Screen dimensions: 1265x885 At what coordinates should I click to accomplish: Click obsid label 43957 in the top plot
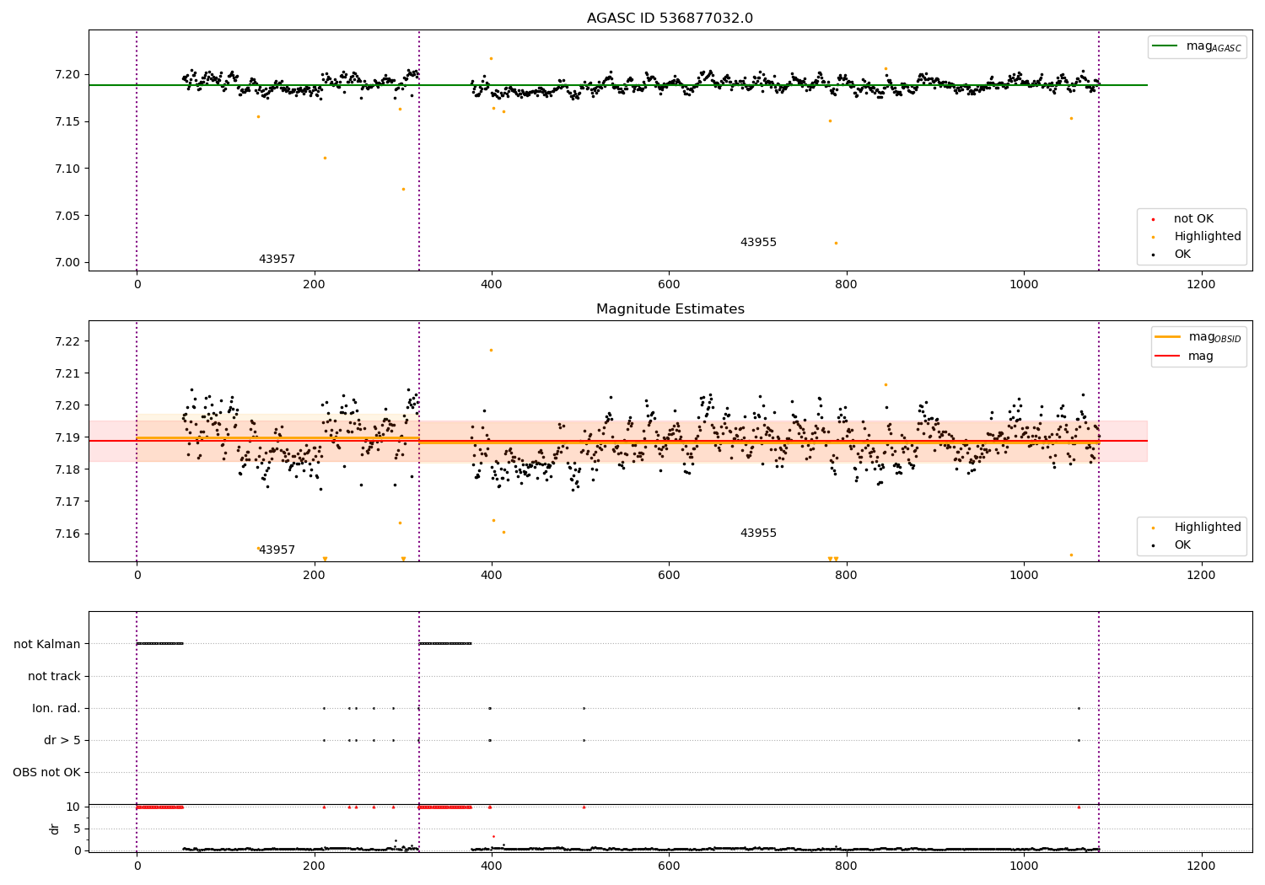(277, 260)
